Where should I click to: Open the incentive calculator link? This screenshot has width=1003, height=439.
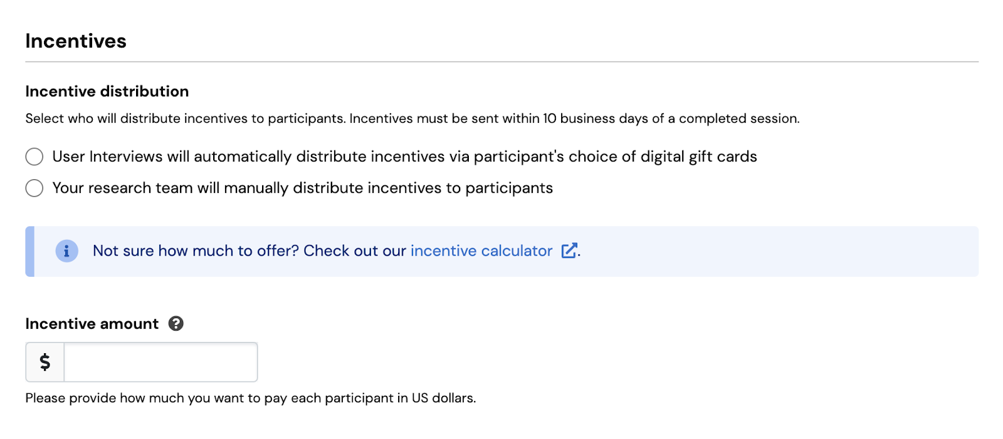481,251
